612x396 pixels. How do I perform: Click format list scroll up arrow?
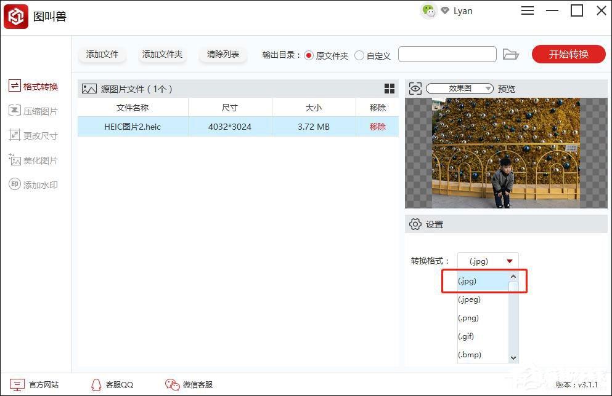tap(513, 276)
